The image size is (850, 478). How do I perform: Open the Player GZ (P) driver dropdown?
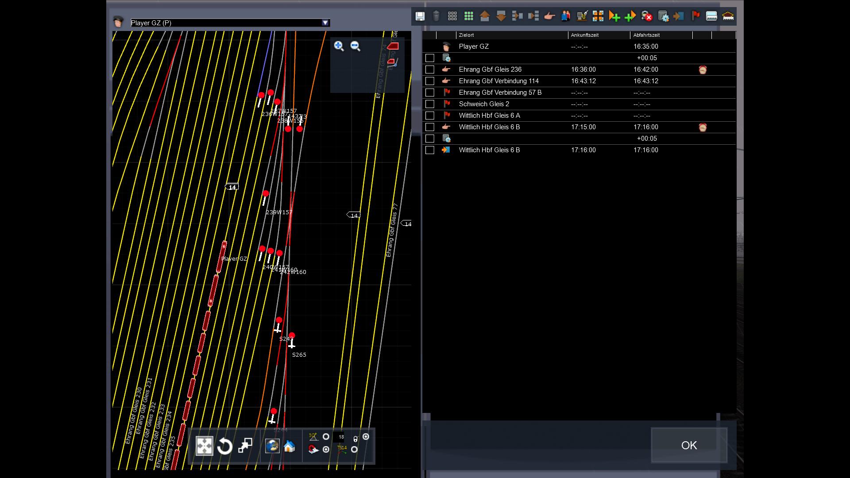[x=325, y=23]
